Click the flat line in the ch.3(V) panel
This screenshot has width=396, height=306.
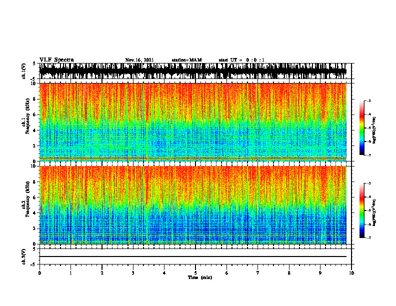point(193,256)
